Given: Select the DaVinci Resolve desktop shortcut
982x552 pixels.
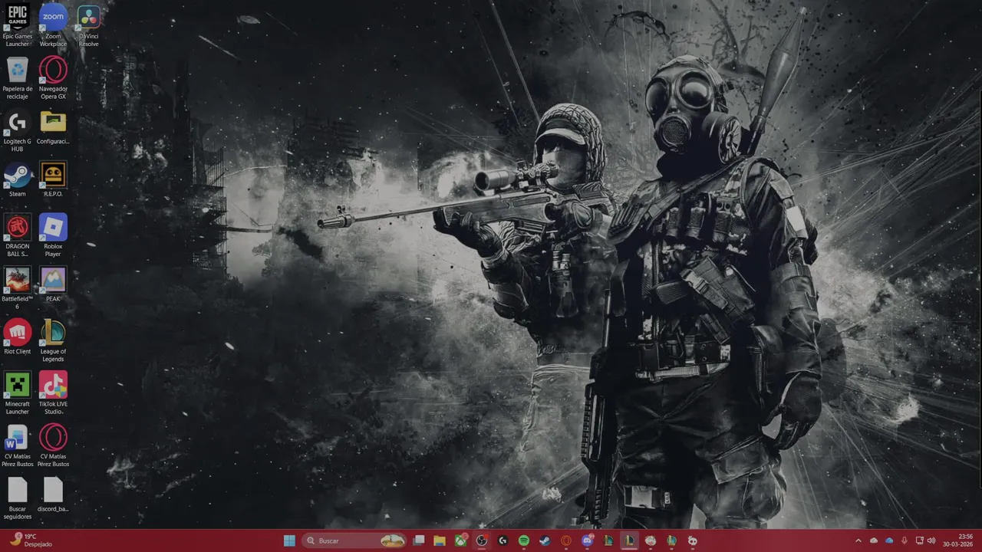Looking at the screenshot, I should pyautogui.click(x=89, y=26).
